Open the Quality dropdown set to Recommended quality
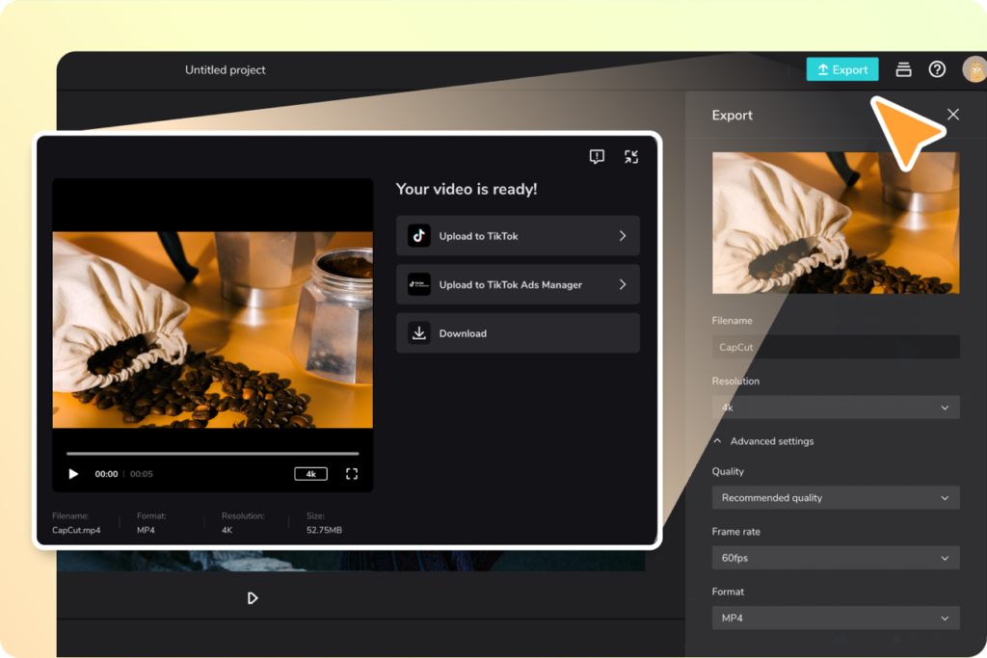Image resolution: width=987 pixels, height=658 pixels. click(835, 497)
